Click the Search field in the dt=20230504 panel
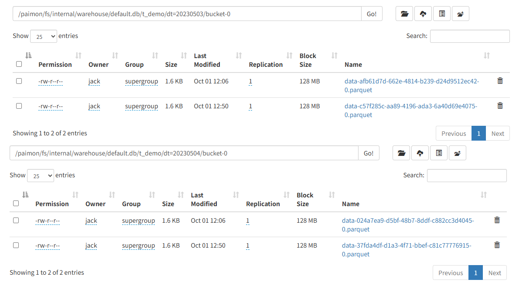 coord(466,176)
